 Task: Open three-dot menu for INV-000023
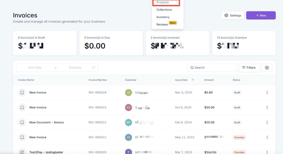click(267, 107)
